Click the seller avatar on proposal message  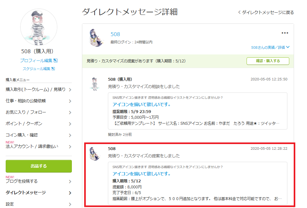pos(95,154)
